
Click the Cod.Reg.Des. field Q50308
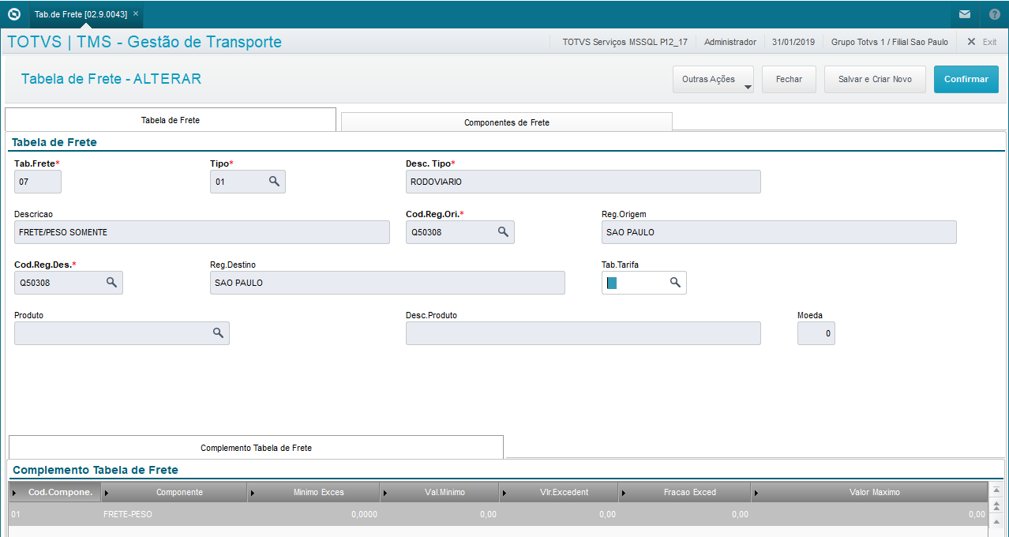69,283
